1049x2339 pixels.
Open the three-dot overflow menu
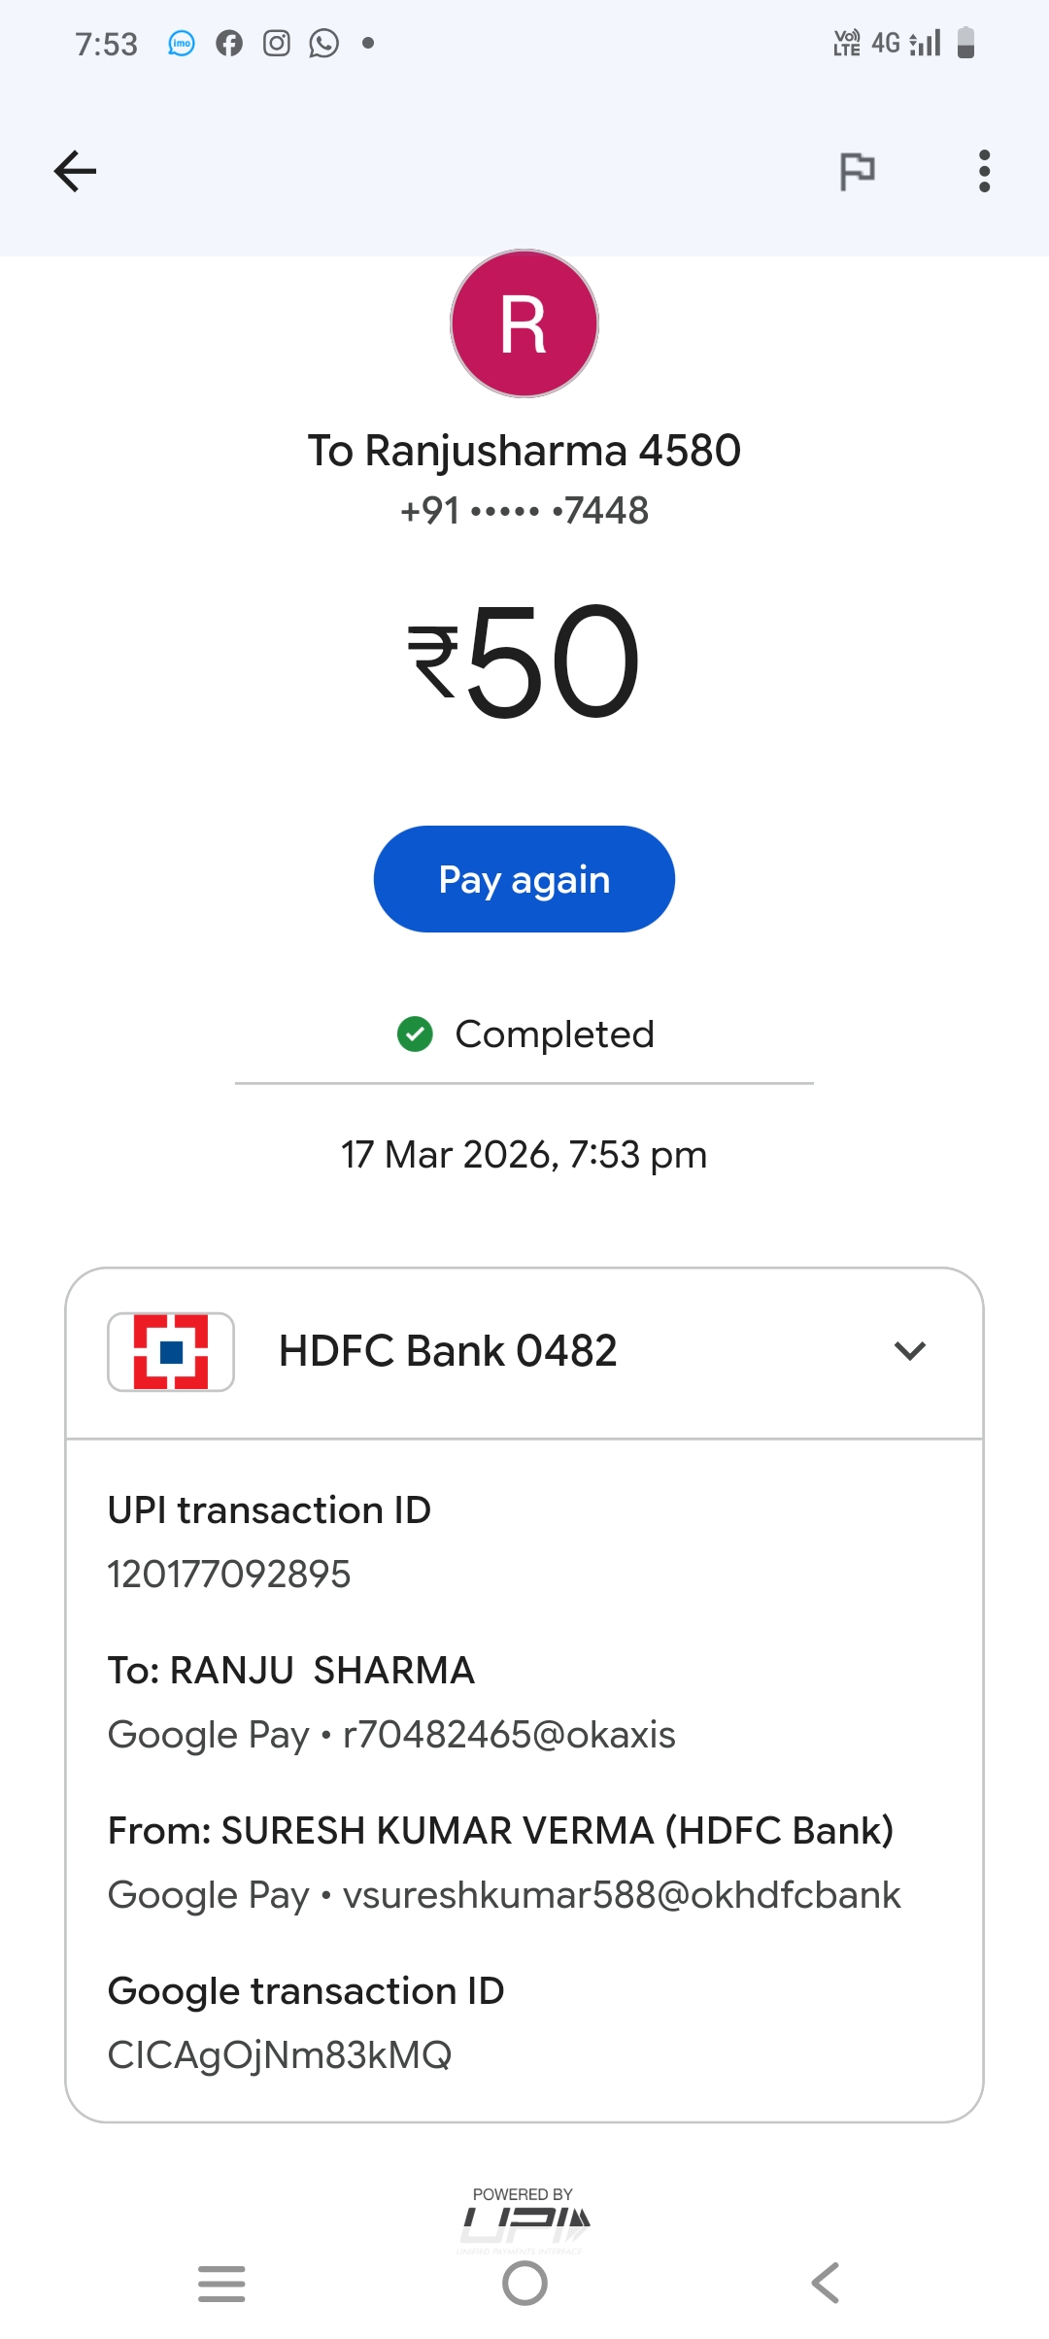(x=984, y=172)
